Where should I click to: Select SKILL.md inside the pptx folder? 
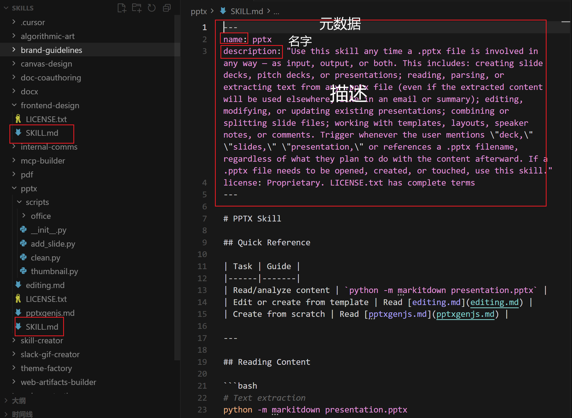pos(42,327)
